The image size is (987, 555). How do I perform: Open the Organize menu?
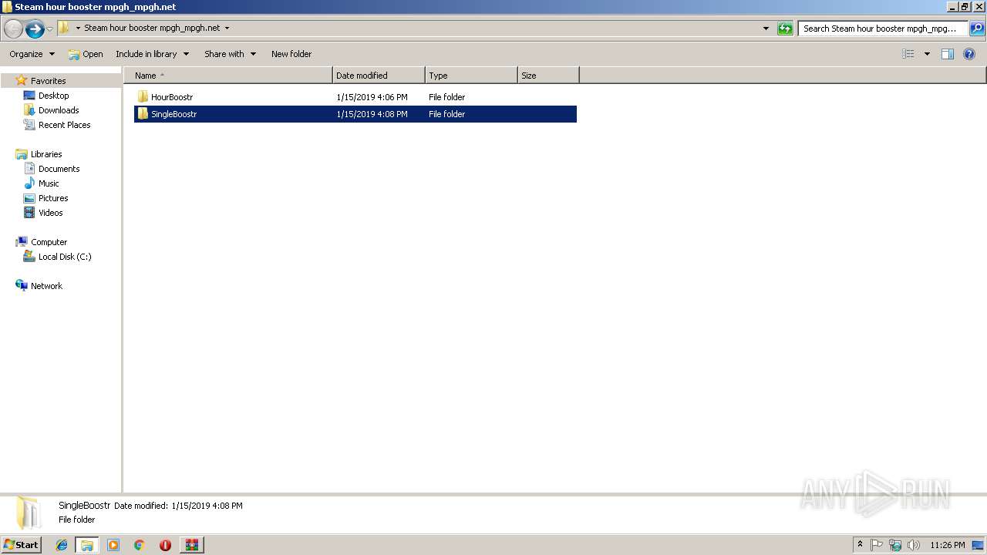tap(32, 54)
